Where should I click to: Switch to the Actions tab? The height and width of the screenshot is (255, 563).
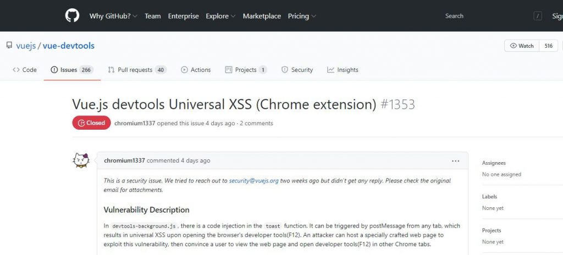pyautogui.click(x=196, y=70)
